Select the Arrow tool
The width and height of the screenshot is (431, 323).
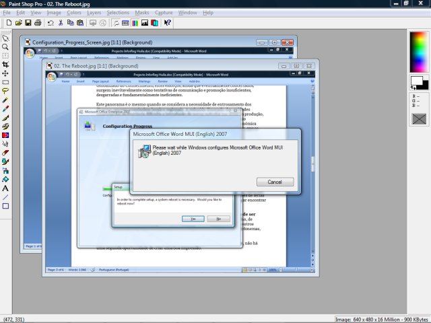click(5, 38)
